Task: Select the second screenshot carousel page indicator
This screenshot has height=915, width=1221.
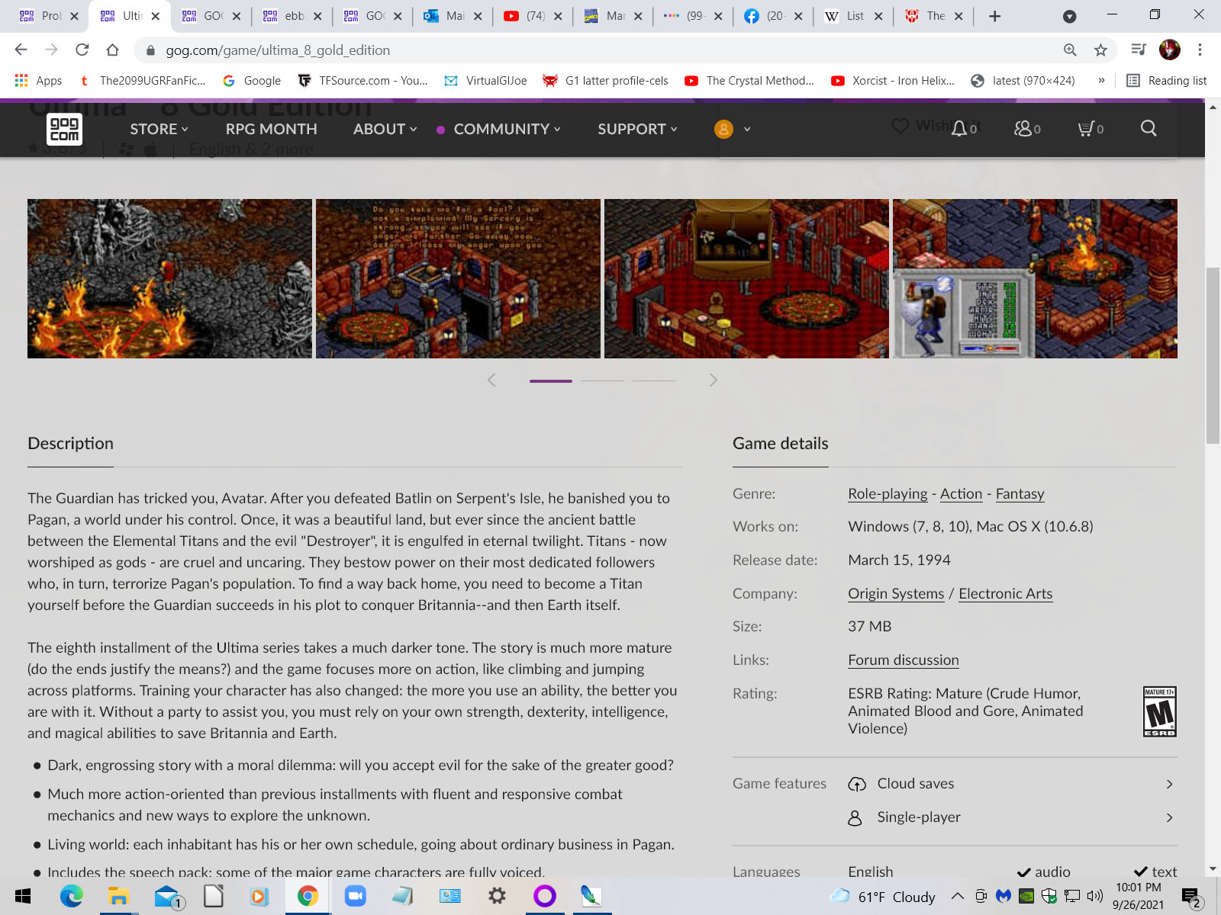Action: 602,380
